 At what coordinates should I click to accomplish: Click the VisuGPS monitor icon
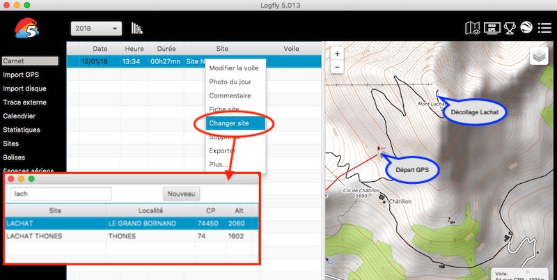coord(492,29)
